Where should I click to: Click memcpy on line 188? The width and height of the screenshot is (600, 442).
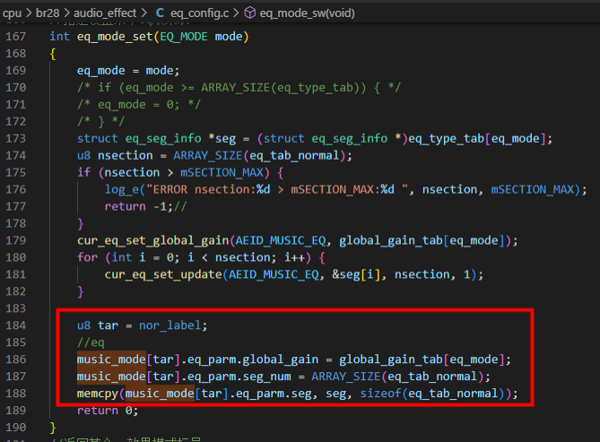pos(98,394)
